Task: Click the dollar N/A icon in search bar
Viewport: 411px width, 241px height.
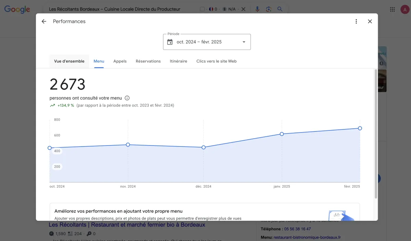Action: [x=225, y=9]
